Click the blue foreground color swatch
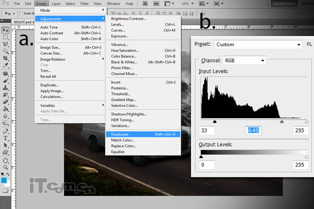314x209 pixels. (x=4, y=180)
